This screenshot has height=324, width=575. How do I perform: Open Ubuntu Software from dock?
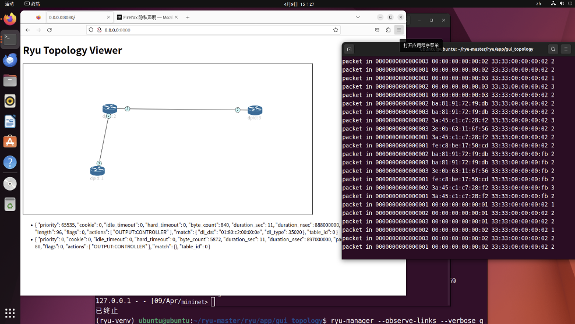[x=10, y=142]
